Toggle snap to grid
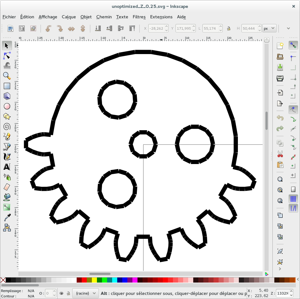This screenshot has height=299, width=300. tap(293, 199)
